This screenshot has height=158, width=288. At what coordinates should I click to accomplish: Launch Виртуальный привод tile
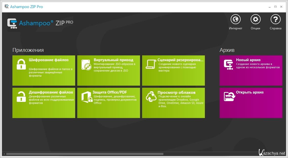[113, 60]
